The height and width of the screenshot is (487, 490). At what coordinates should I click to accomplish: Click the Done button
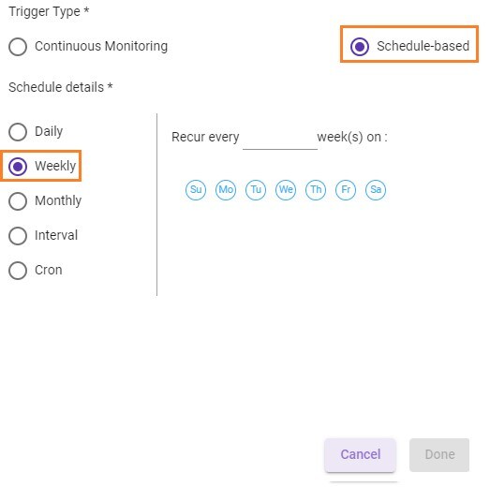click(439, 454)
